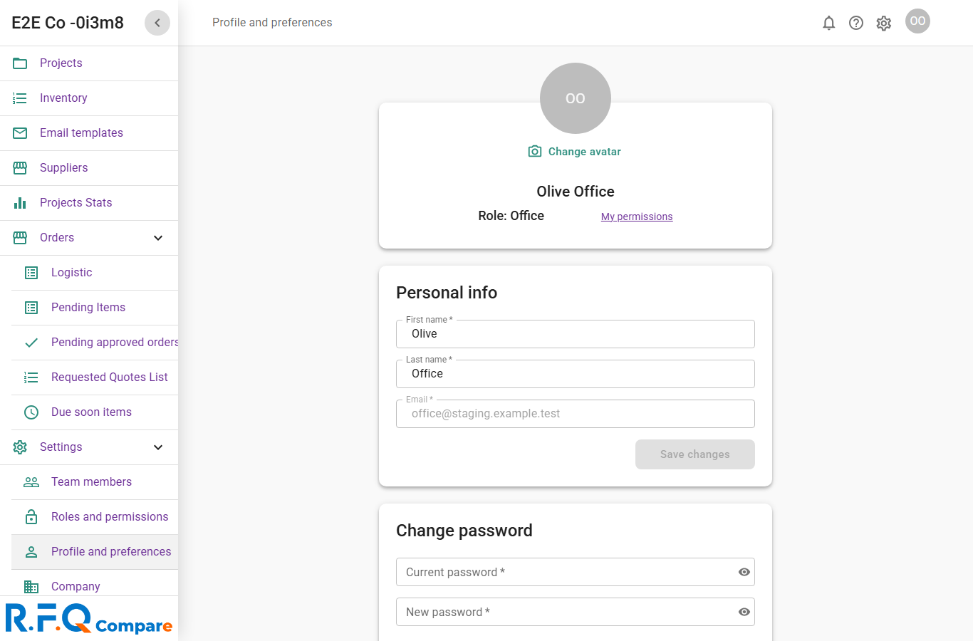
Task: Open the notifications bell icon
Action: pyautogui.click(x=828, y=23)
